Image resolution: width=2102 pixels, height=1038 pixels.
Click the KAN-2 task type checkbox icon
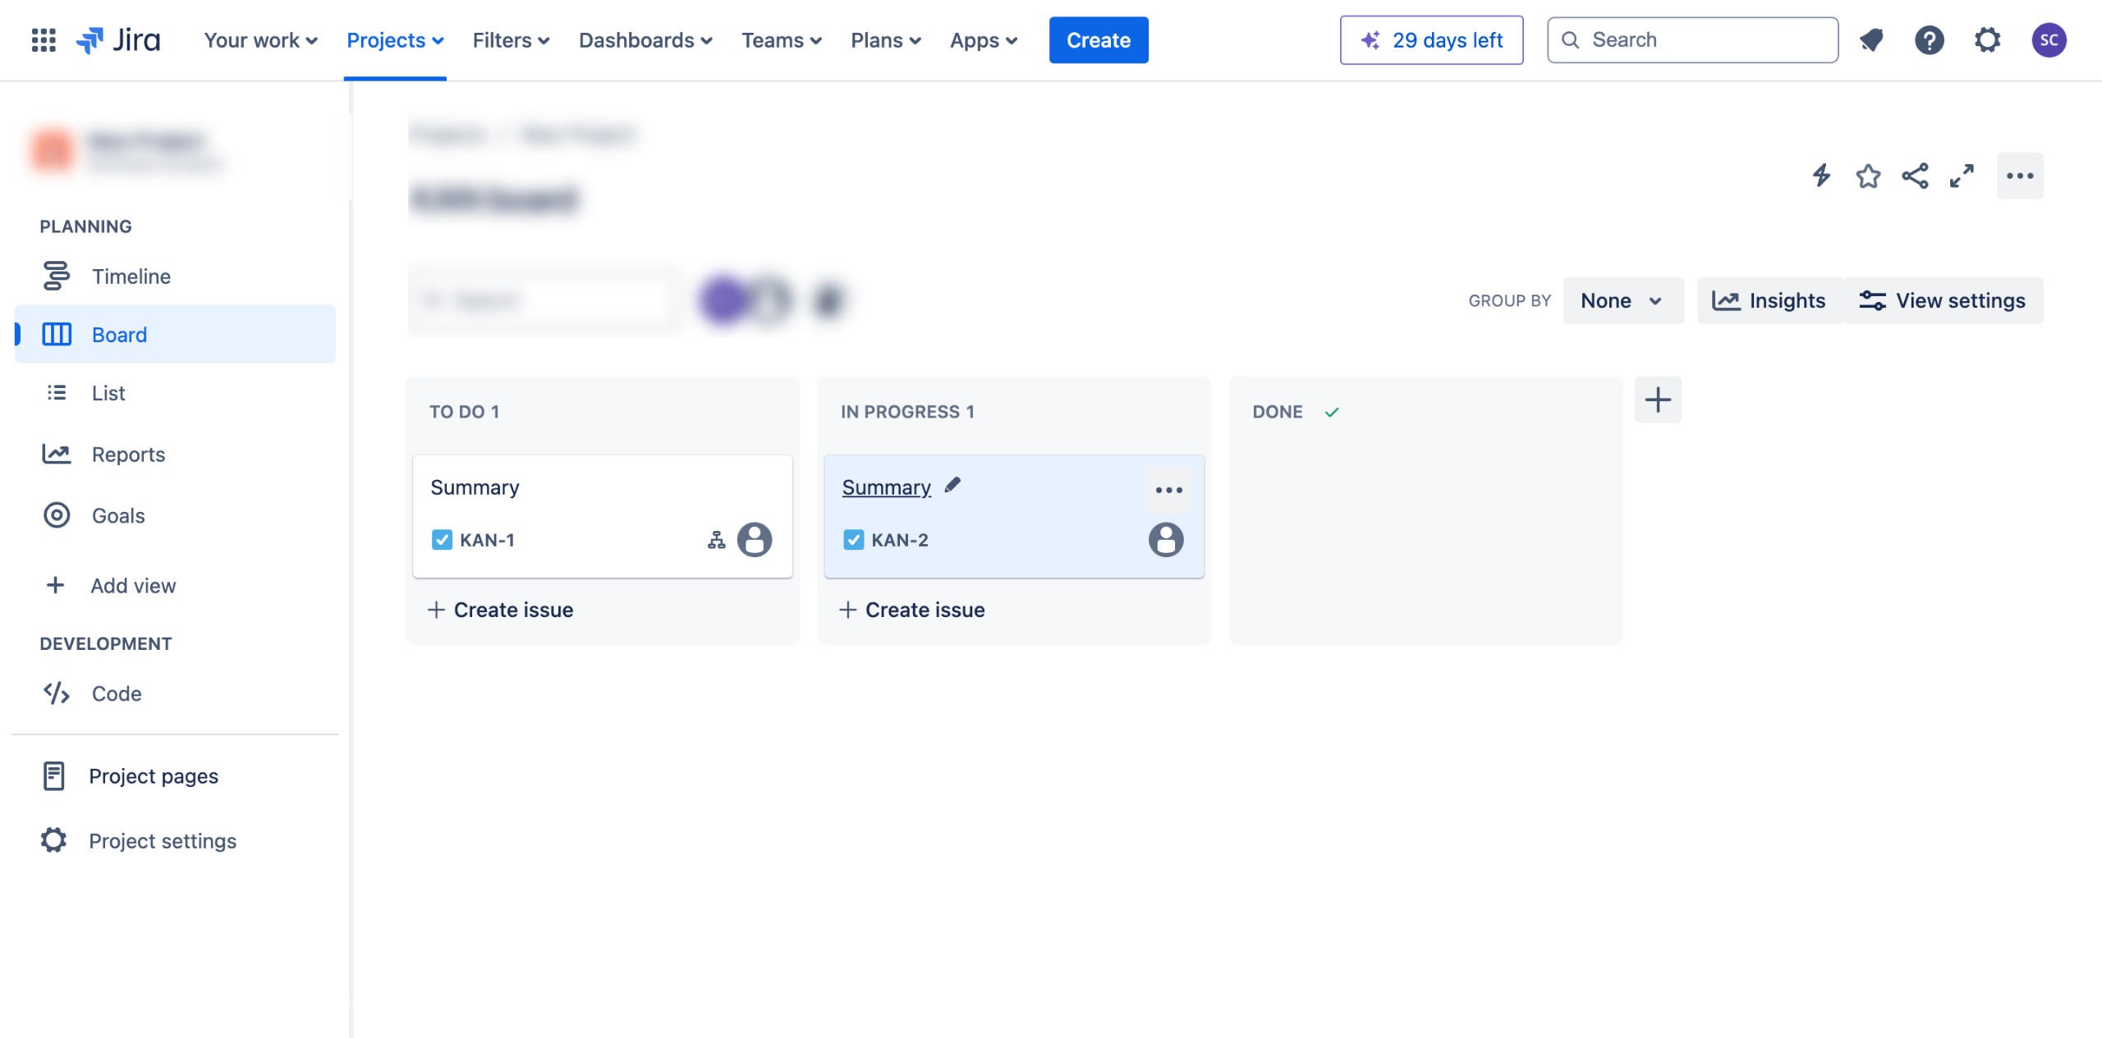(x=853, y=540)
